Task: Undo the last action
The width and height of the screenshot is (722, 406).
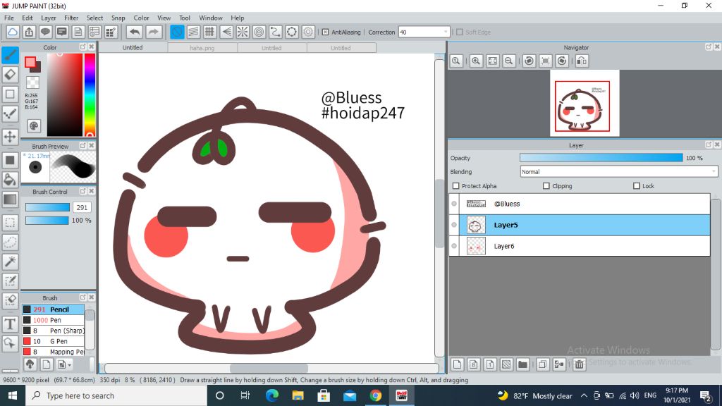Action: click(x=135, y=32)
